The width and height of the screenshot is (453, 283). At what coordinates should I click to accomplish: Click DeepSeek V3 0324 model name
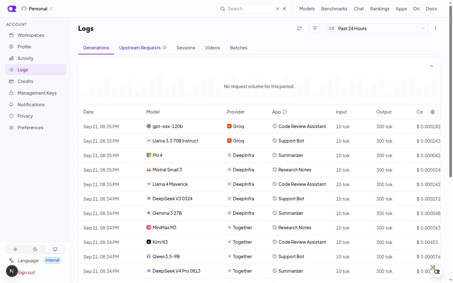pyautogui.click(x=172, y=199)
